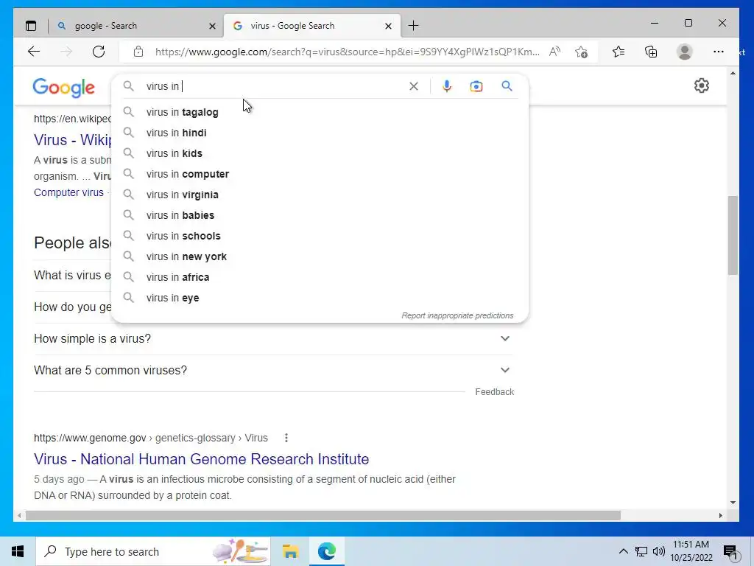Open the 'Computer virus' sublink
Screen dimensions: 754x566
(x=68, y=192)
